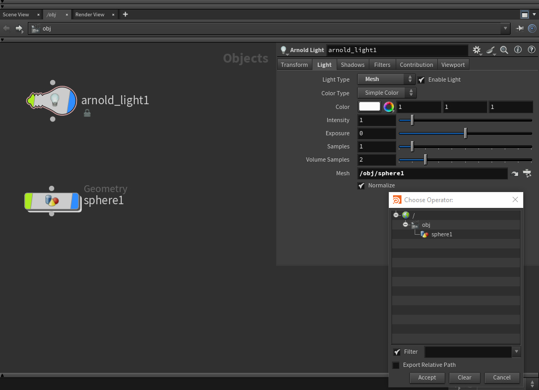Click the Filter text input field
This screenshot has height=390, width=539.
pyautogui.click(x=468, y=352)
